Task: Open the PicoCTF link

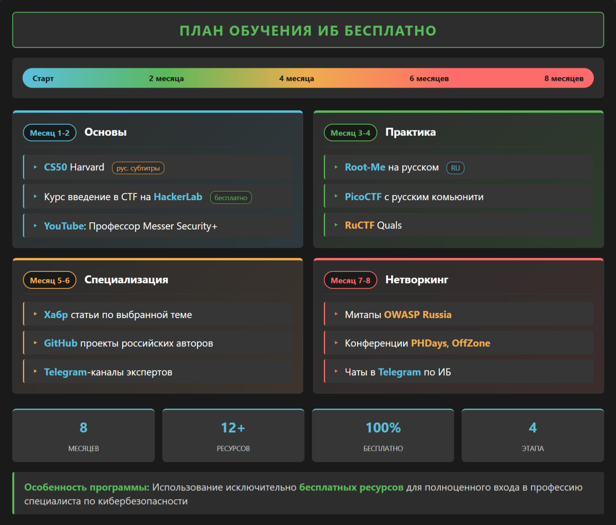Action: [363, 197]
